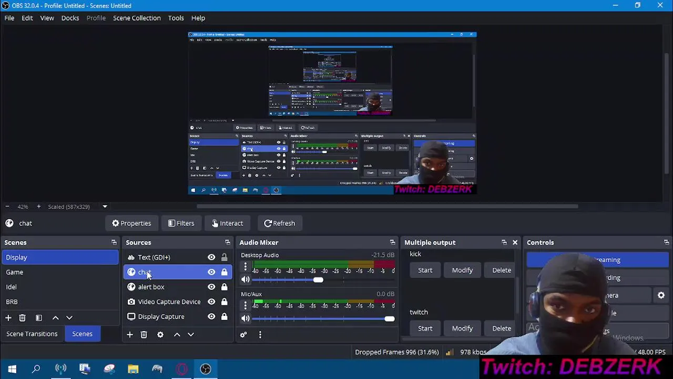Unlock the Video Capture Device source
673x379 pixels.
[224, 302]
